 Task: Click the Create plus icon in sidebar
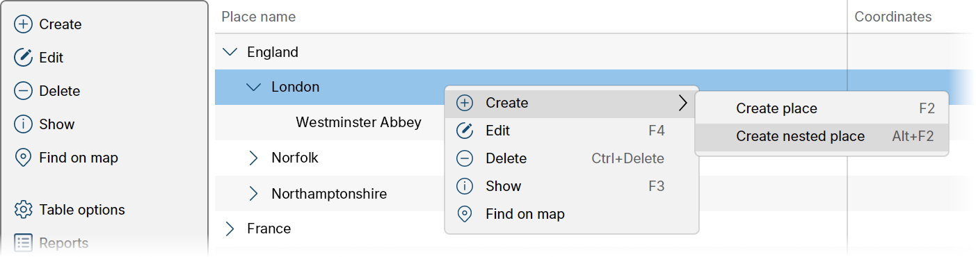point(24,24)
